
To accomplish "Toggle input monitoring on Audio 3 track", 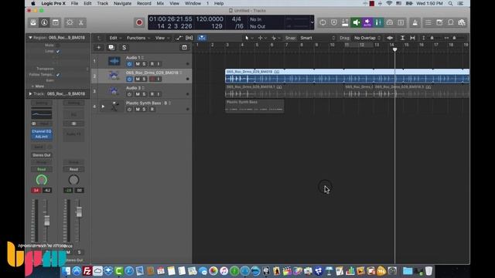I will click(159, 94).
